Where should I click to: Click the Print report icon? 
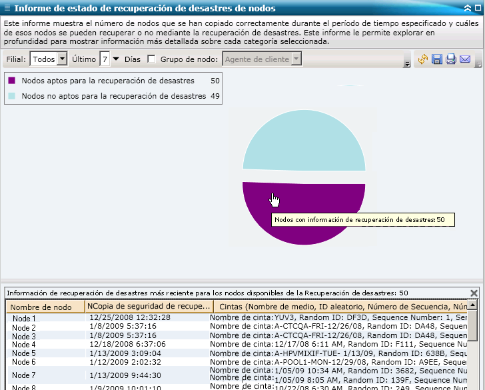pyautogui.click(x=451, y=60)
